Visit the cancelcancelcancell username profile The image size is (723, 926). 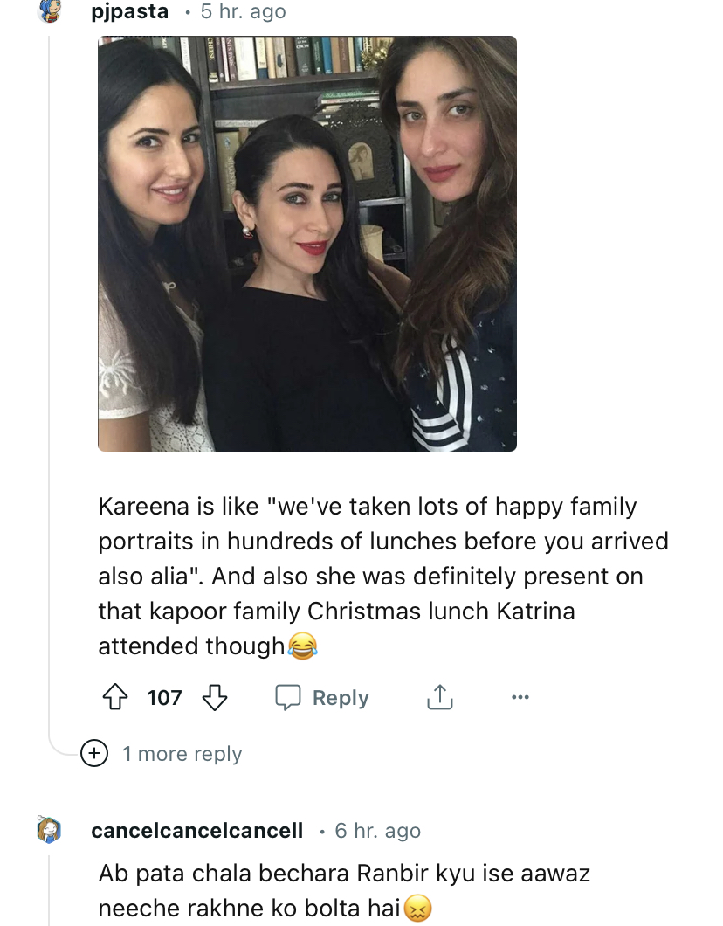(196, 830)
